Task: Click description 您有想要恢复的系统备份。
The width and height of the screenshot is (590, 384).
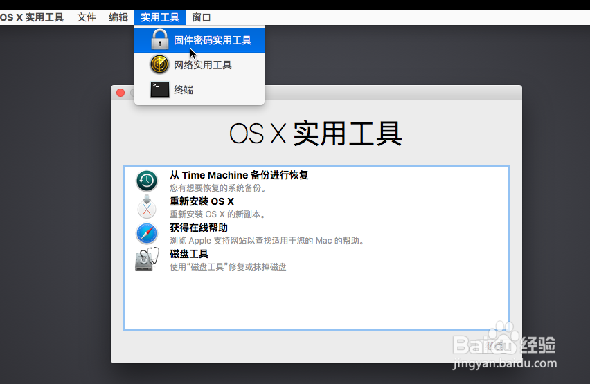Action: pos(218,188)
